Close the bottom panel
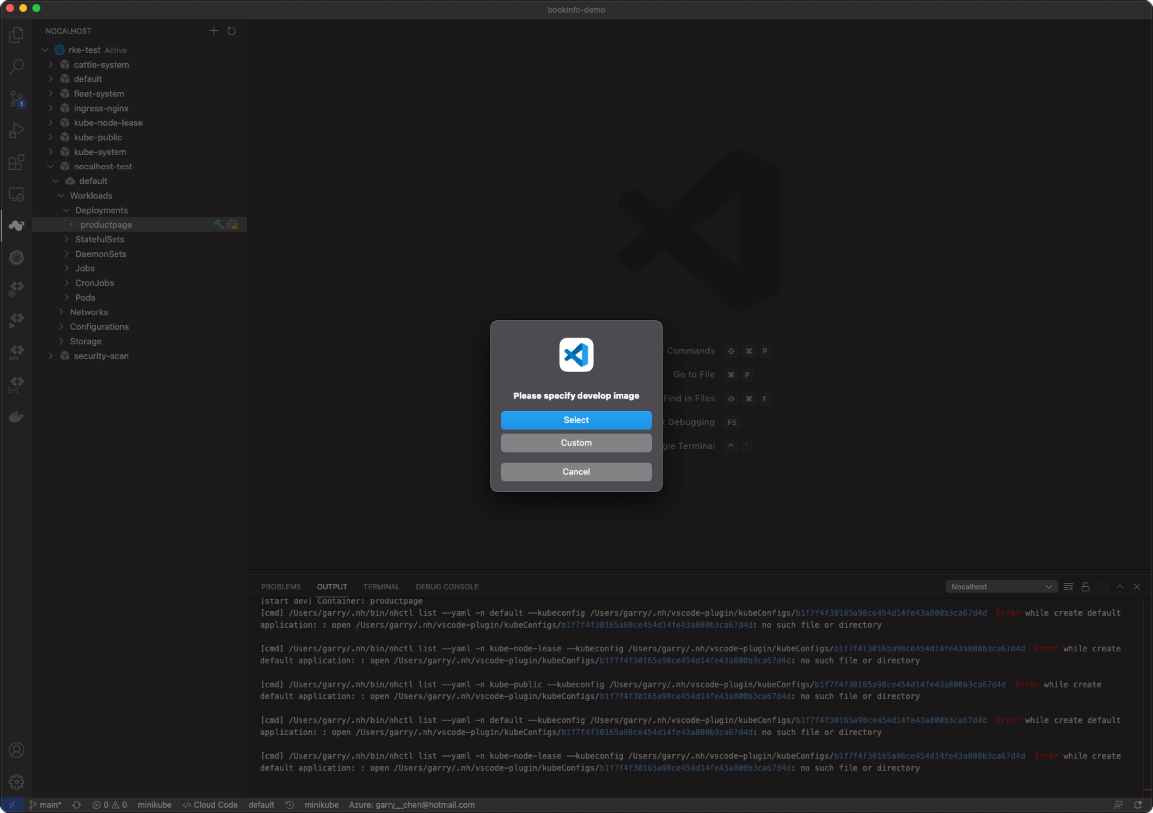 click(1137, 587)
